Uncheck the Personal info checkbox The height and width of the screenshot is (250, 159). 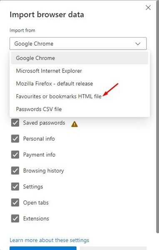pos(15,139)
